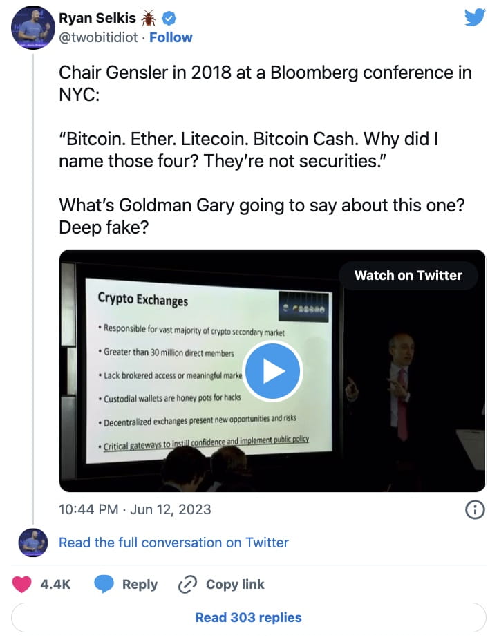Play the embedded video
499x640 pixels.
pos(273,371)
